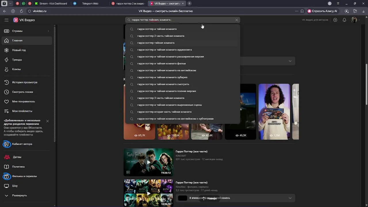Open Стримы section in sidebar
Screen dimensions: 368x207
tap(26, 31)
